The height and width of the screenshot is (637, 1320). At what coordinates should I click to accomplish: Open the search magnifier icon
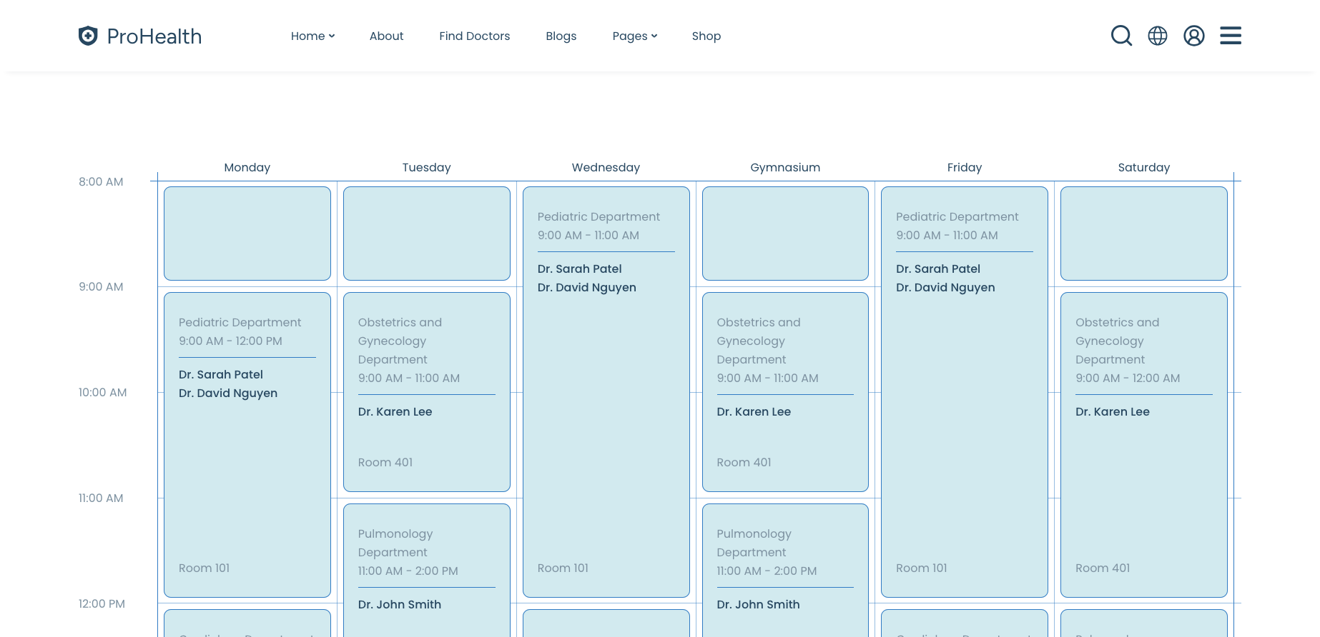1121,36
